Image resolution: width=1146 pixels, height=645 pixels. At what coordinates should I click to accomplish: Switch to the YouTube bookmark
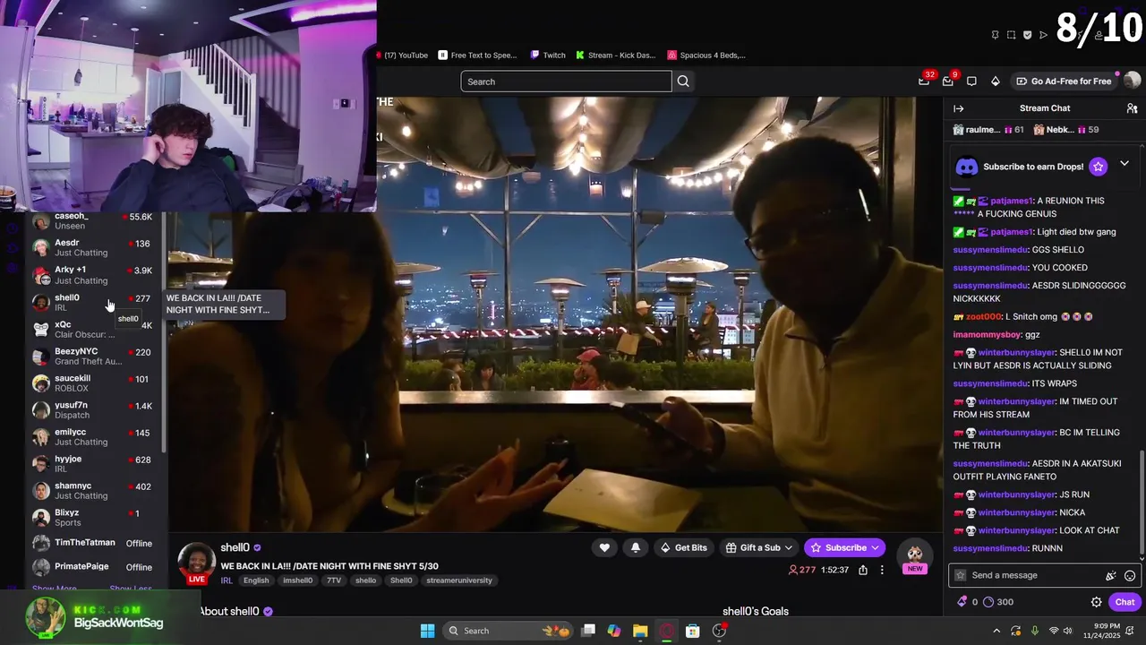coord(403,55)
